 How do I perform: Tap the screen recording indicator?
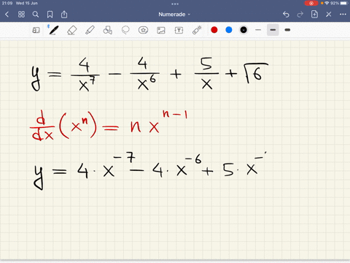pyautogui.click(x=311, y=3)
